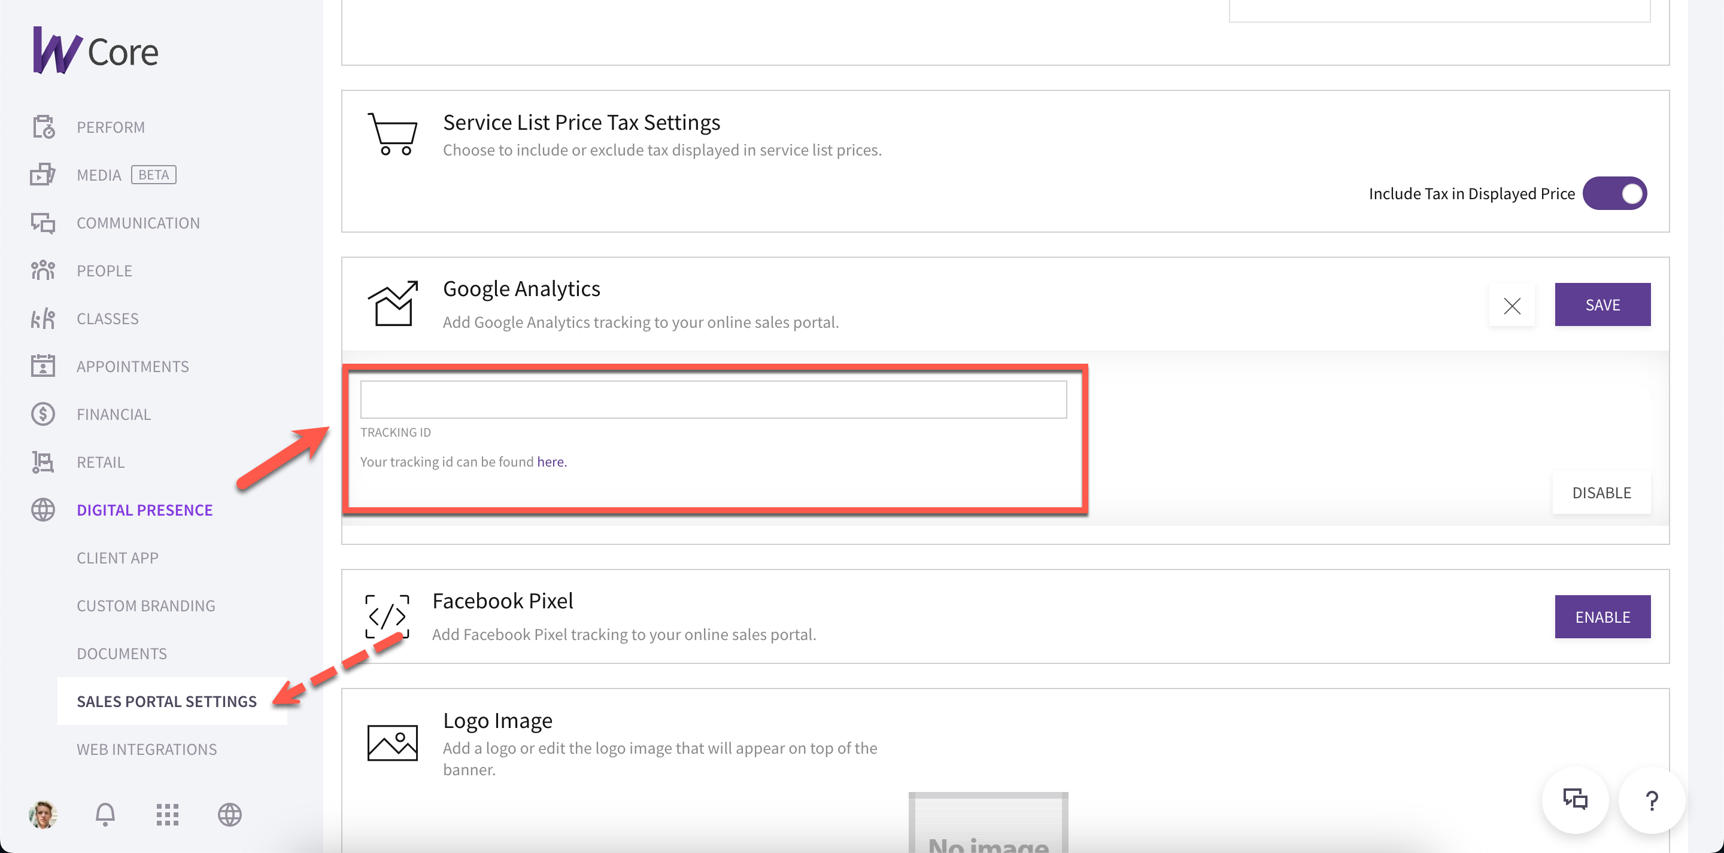
Task: Click the BETA badge next to Media
Action: 153,175
